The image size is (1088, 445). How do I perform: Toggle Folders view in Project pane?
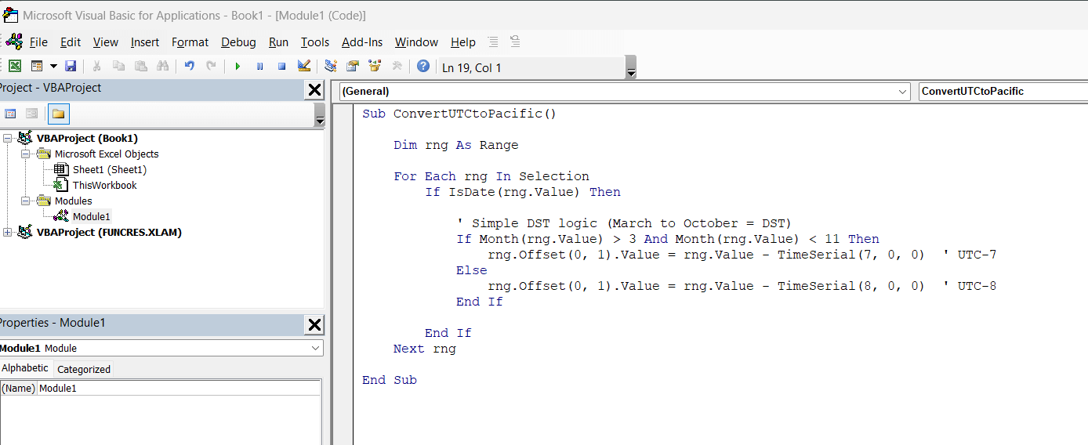coord(59,114)
